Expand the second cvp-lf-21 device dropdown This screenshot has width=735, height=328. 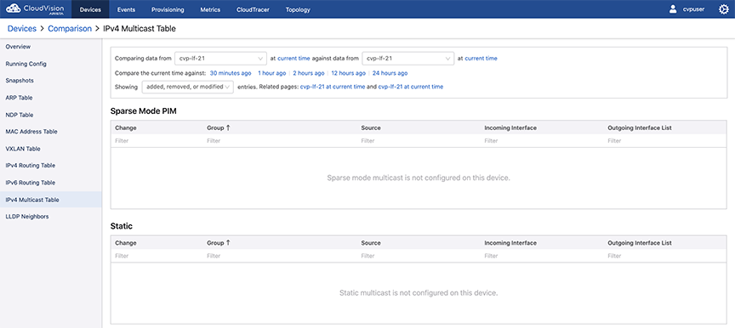pos(407,59)
